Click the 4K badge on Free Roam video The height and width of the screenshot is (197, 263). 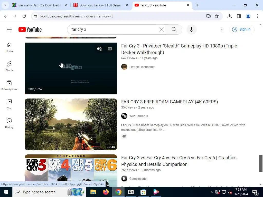click(124, 136)
